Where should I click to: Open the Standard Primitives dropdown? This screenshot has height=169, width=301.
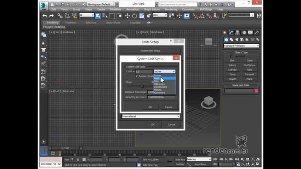coord(241,46)
